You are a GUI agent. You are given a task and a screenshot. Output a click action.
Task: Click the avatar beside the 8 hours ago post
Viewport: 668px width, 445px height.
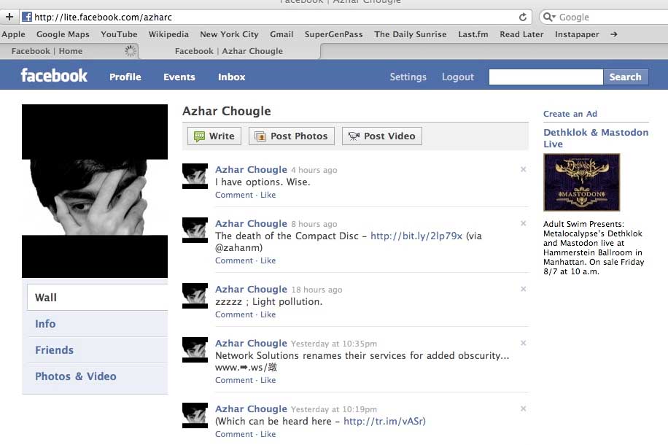195,231
